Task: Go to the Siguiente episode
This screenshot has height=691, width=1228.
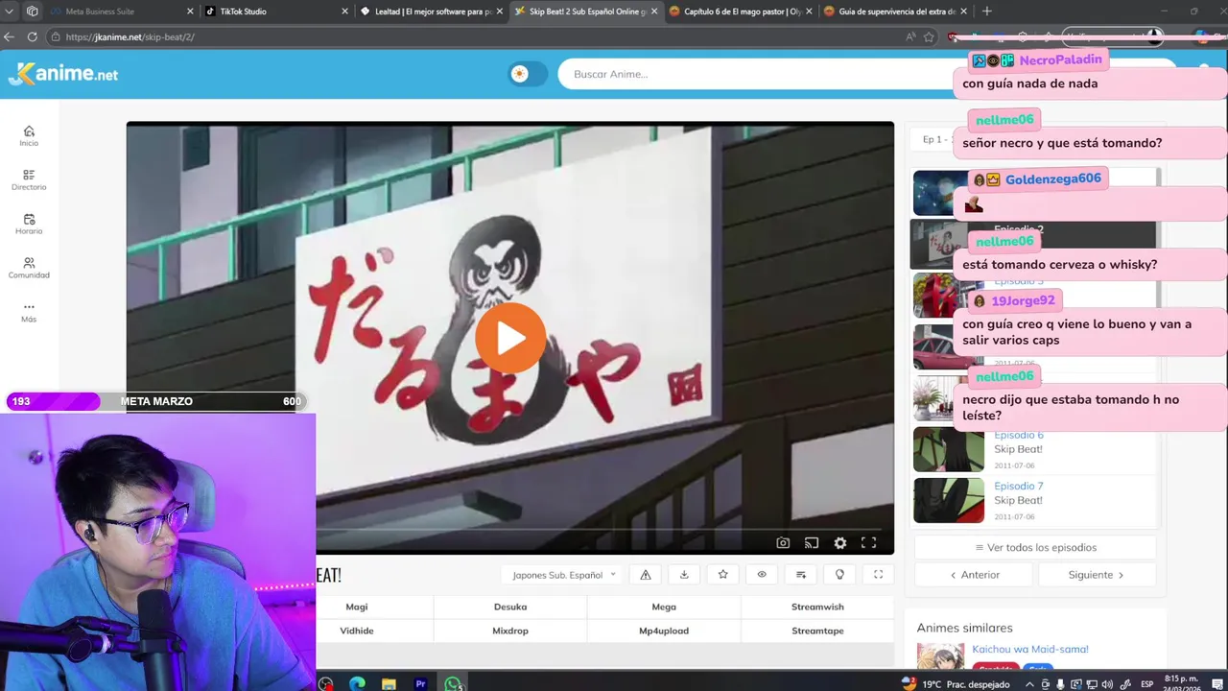Action: pos(1097,575)
